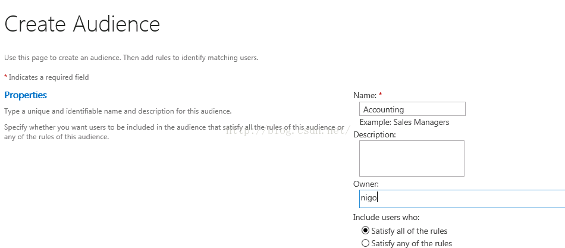Viewport: 565px width, 248px height.
Task: Select the 'Satisfy all of the rules' radio button
Action: 365,230
